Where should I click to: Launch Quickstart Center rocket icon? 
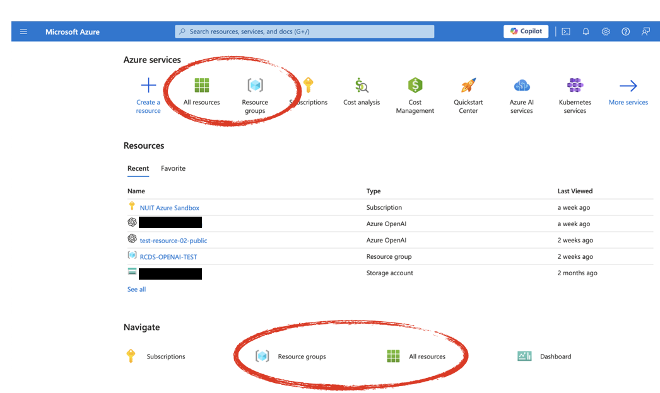pyautogui.click(x=468, y=86)
